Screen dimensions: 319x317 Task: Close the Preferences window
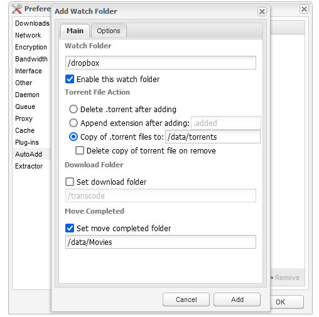pos(304,9)
